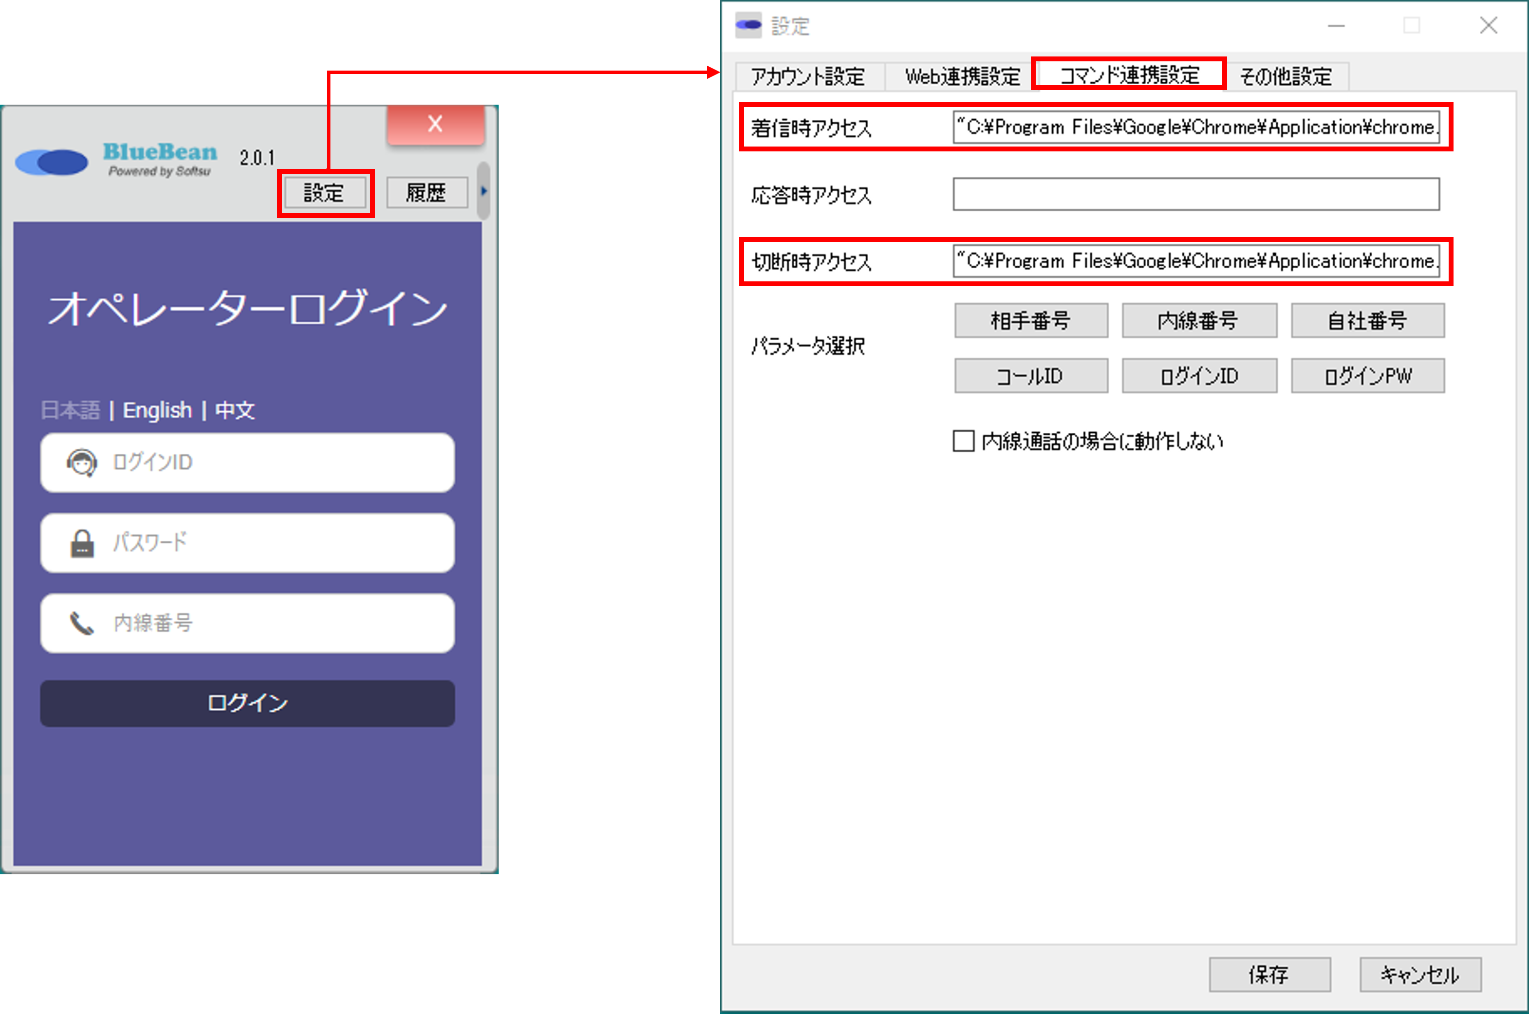1529x1014 pixels.
Task: Click the headset icon in login ID field
Action: tap(81, 462)
